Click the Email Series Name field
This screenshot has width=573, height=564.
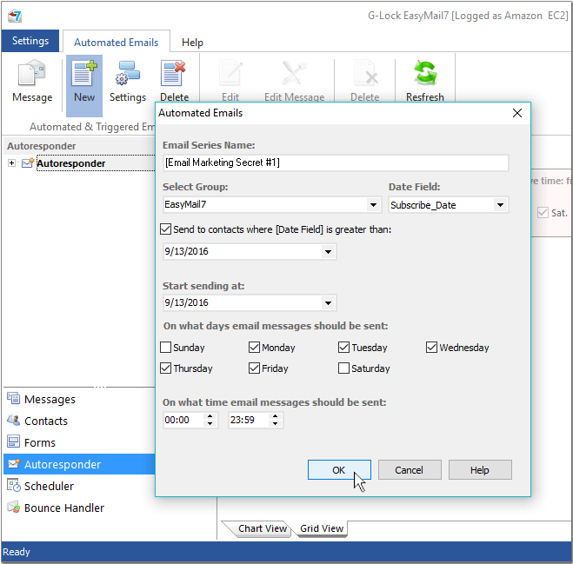click(336, 163)
